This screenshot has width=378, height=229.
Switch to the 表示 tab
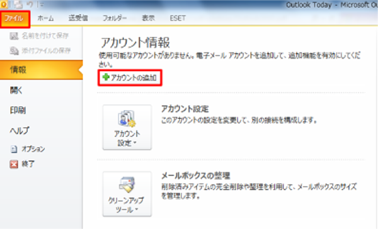pos(148,18)
